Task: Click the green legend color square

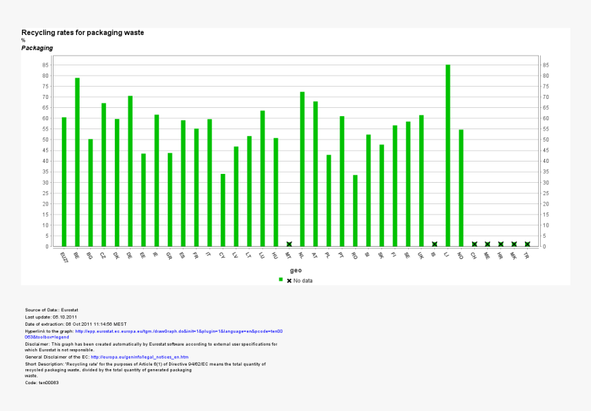Action: 280,280
